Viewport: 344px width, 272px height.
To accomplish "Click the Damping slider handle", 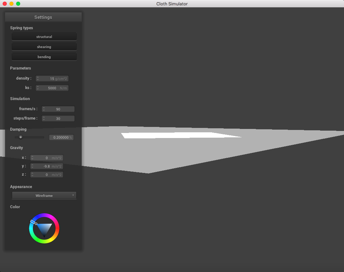I will tap(21, 137).
